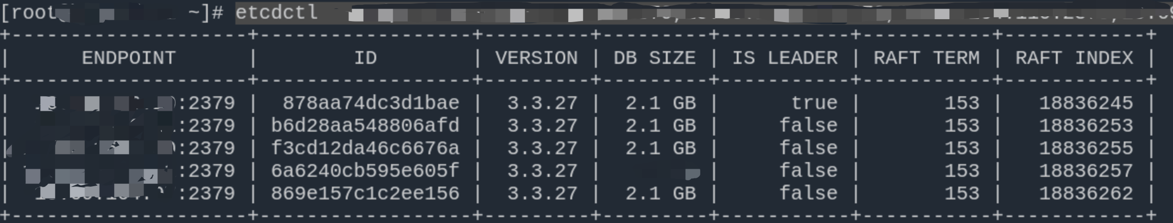Click raft index 18836257

click(1086, 171)
